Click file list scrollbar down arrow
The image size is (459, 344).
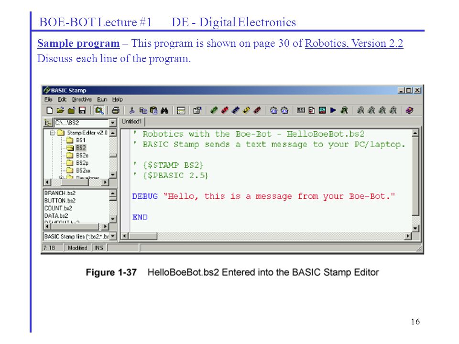(113, 218)
